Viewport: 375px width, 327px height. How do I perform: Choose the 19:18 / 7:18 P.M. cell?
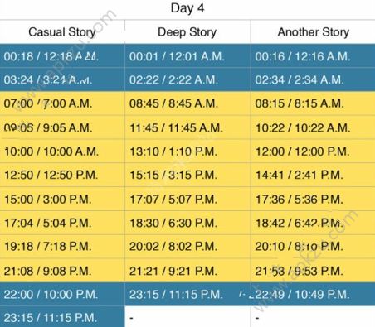(62, 246)
